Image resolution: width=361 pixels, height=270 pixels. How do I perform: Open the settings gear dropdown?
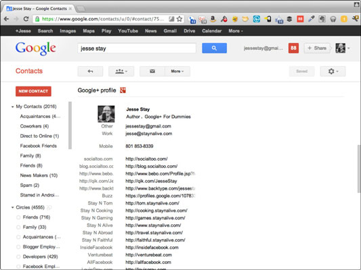click(333, 72)
